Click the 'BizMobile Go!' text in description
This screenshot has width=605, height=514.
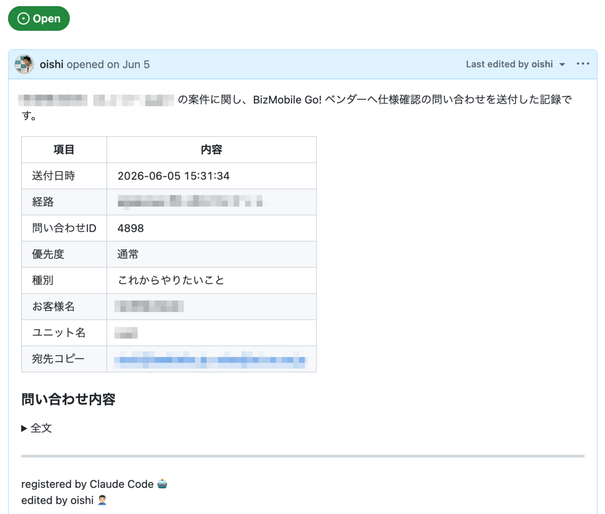coord(287,100)
